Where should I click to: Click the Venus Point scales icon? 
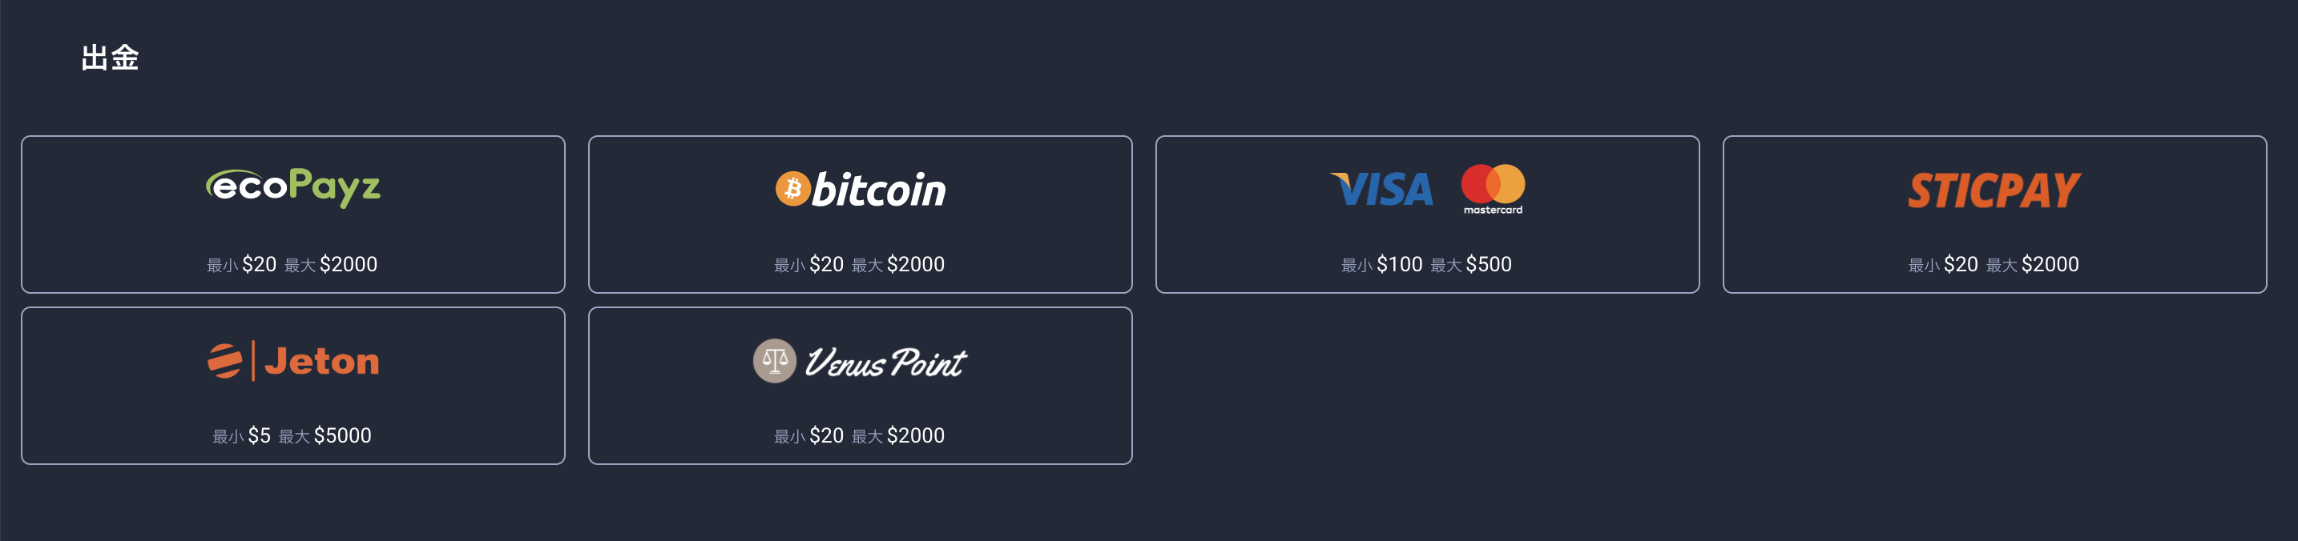[774, 361]
